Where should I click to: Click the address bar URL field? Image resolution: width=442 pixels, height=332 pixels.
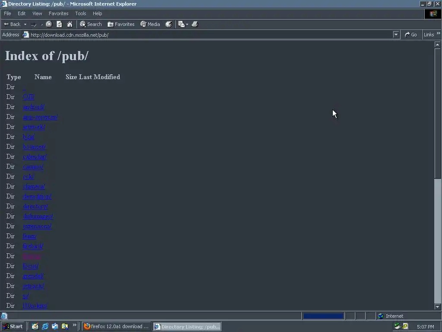pyautogui.click(x=211, y=35)
